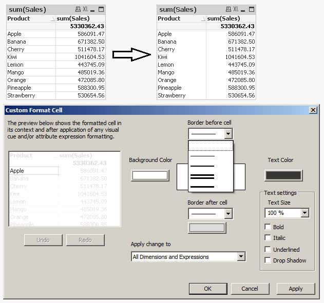The image size is (324, 303).
Task: Click sort indicator on left table Product header
Action: 53,19
